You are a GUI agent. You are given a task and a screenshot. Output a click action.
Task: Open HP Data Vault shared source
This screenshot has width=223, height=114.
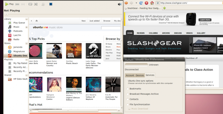click(x=20, y=79)
